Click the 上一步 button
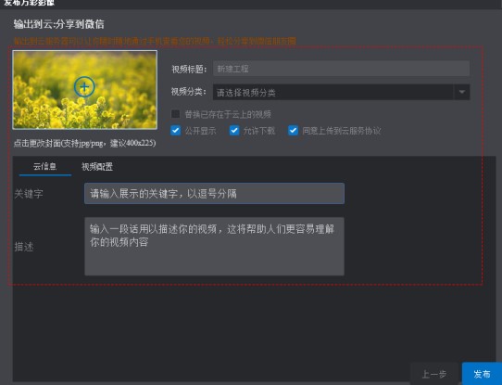 pyautogui.click(x=434, y=374)
